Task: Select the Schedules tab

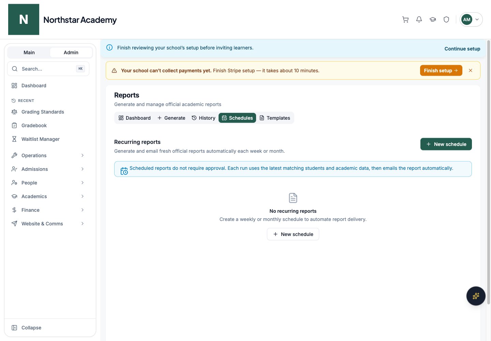Action: (237, 118)
